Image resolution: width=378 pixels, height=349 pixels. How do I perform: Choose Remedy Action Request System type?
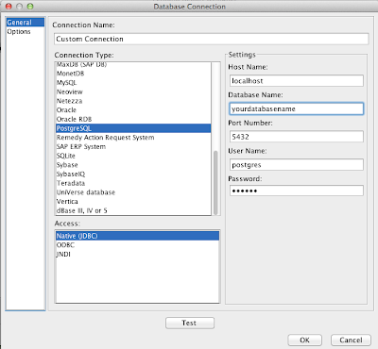[x=133, y=138]
